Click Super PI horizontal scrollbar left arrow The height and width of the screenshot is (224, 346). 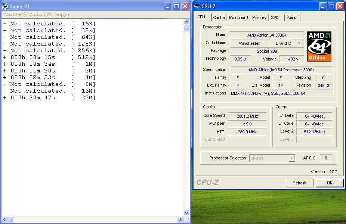4,220
